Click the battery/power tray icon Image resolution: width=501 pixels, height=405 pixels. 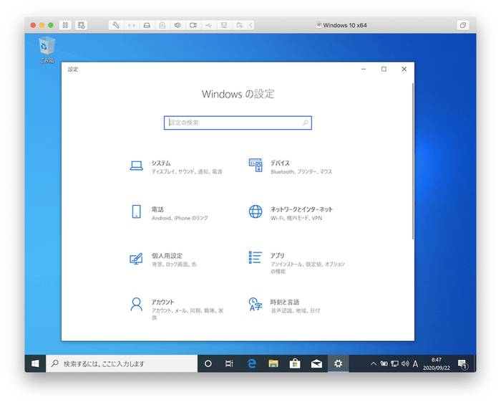click(x=384, y=363)
